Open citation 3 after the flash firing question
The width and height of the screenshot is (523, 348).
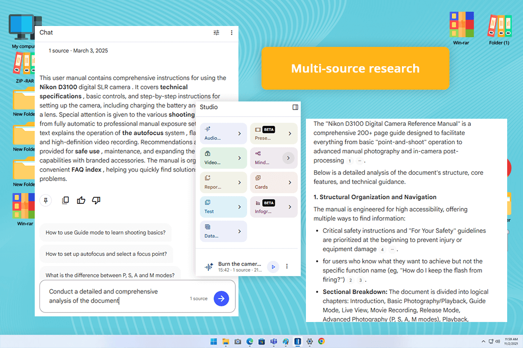pos(360,280)
